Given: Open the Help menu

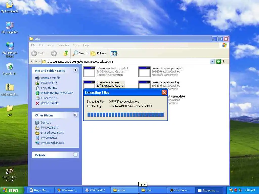Looking at the screenshot, I should pos(86,45).
